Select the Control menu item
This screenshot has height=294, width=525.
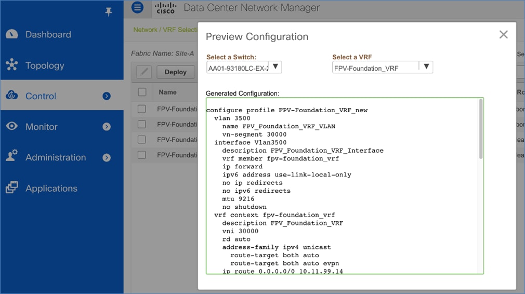click(x=41, y=96)
